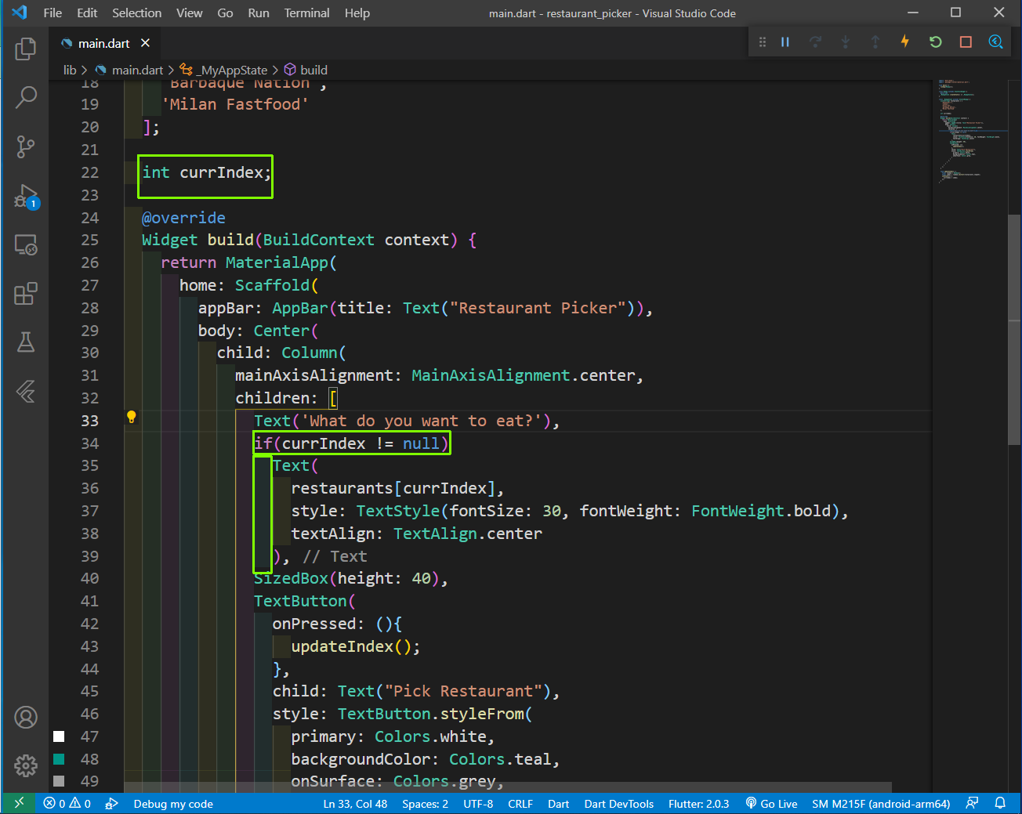Click the horizontal scrollbar at editor bottom
Image resolution: width=1022 pixels, height=814 pixels.
[x=508, y=787]
